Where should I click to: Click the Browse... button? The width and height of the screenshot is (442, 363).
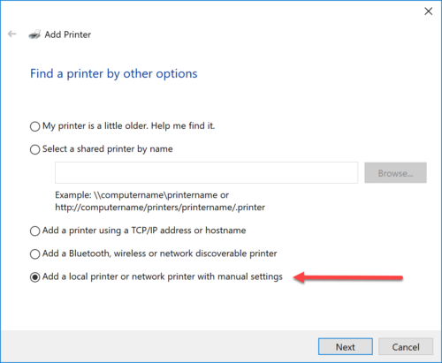tap(395, 173)
